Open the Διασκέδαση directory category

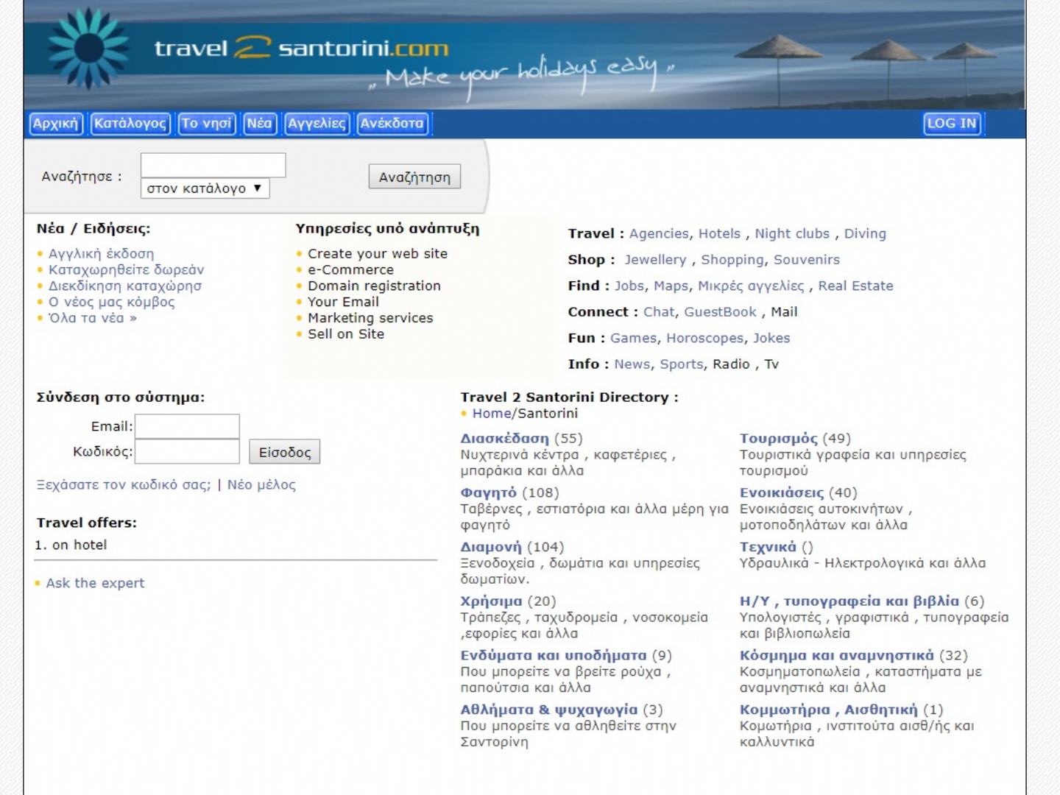pyautogui.click(x=505, y=439)
